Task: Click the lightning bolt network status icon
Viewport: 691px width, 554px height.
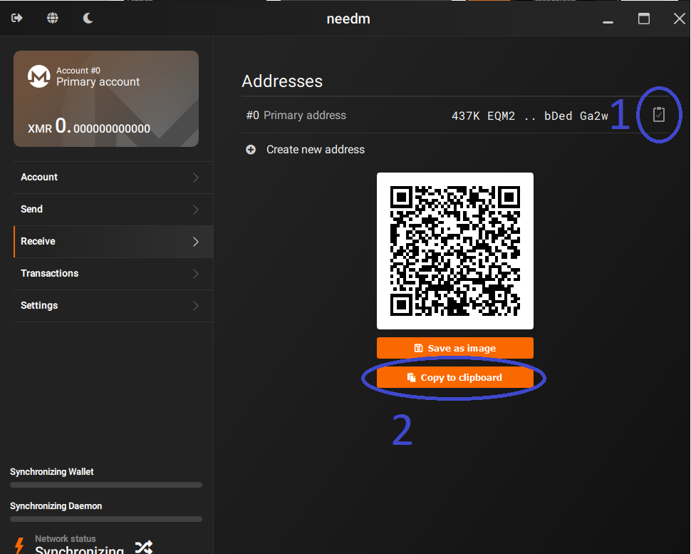Action: pos(19,545)
